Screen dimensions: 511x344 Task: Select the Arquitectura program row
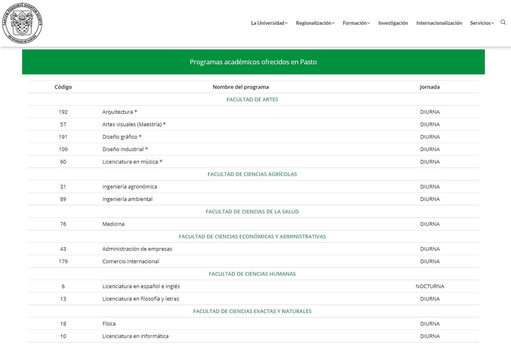click(x=253, y=112)
